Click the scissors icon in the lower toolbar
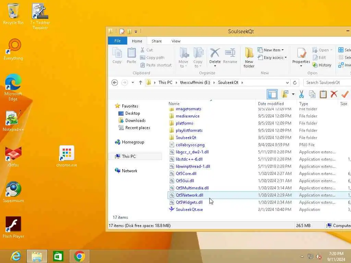The width and height of the screenshot is (351, 263). coord(301,94)
